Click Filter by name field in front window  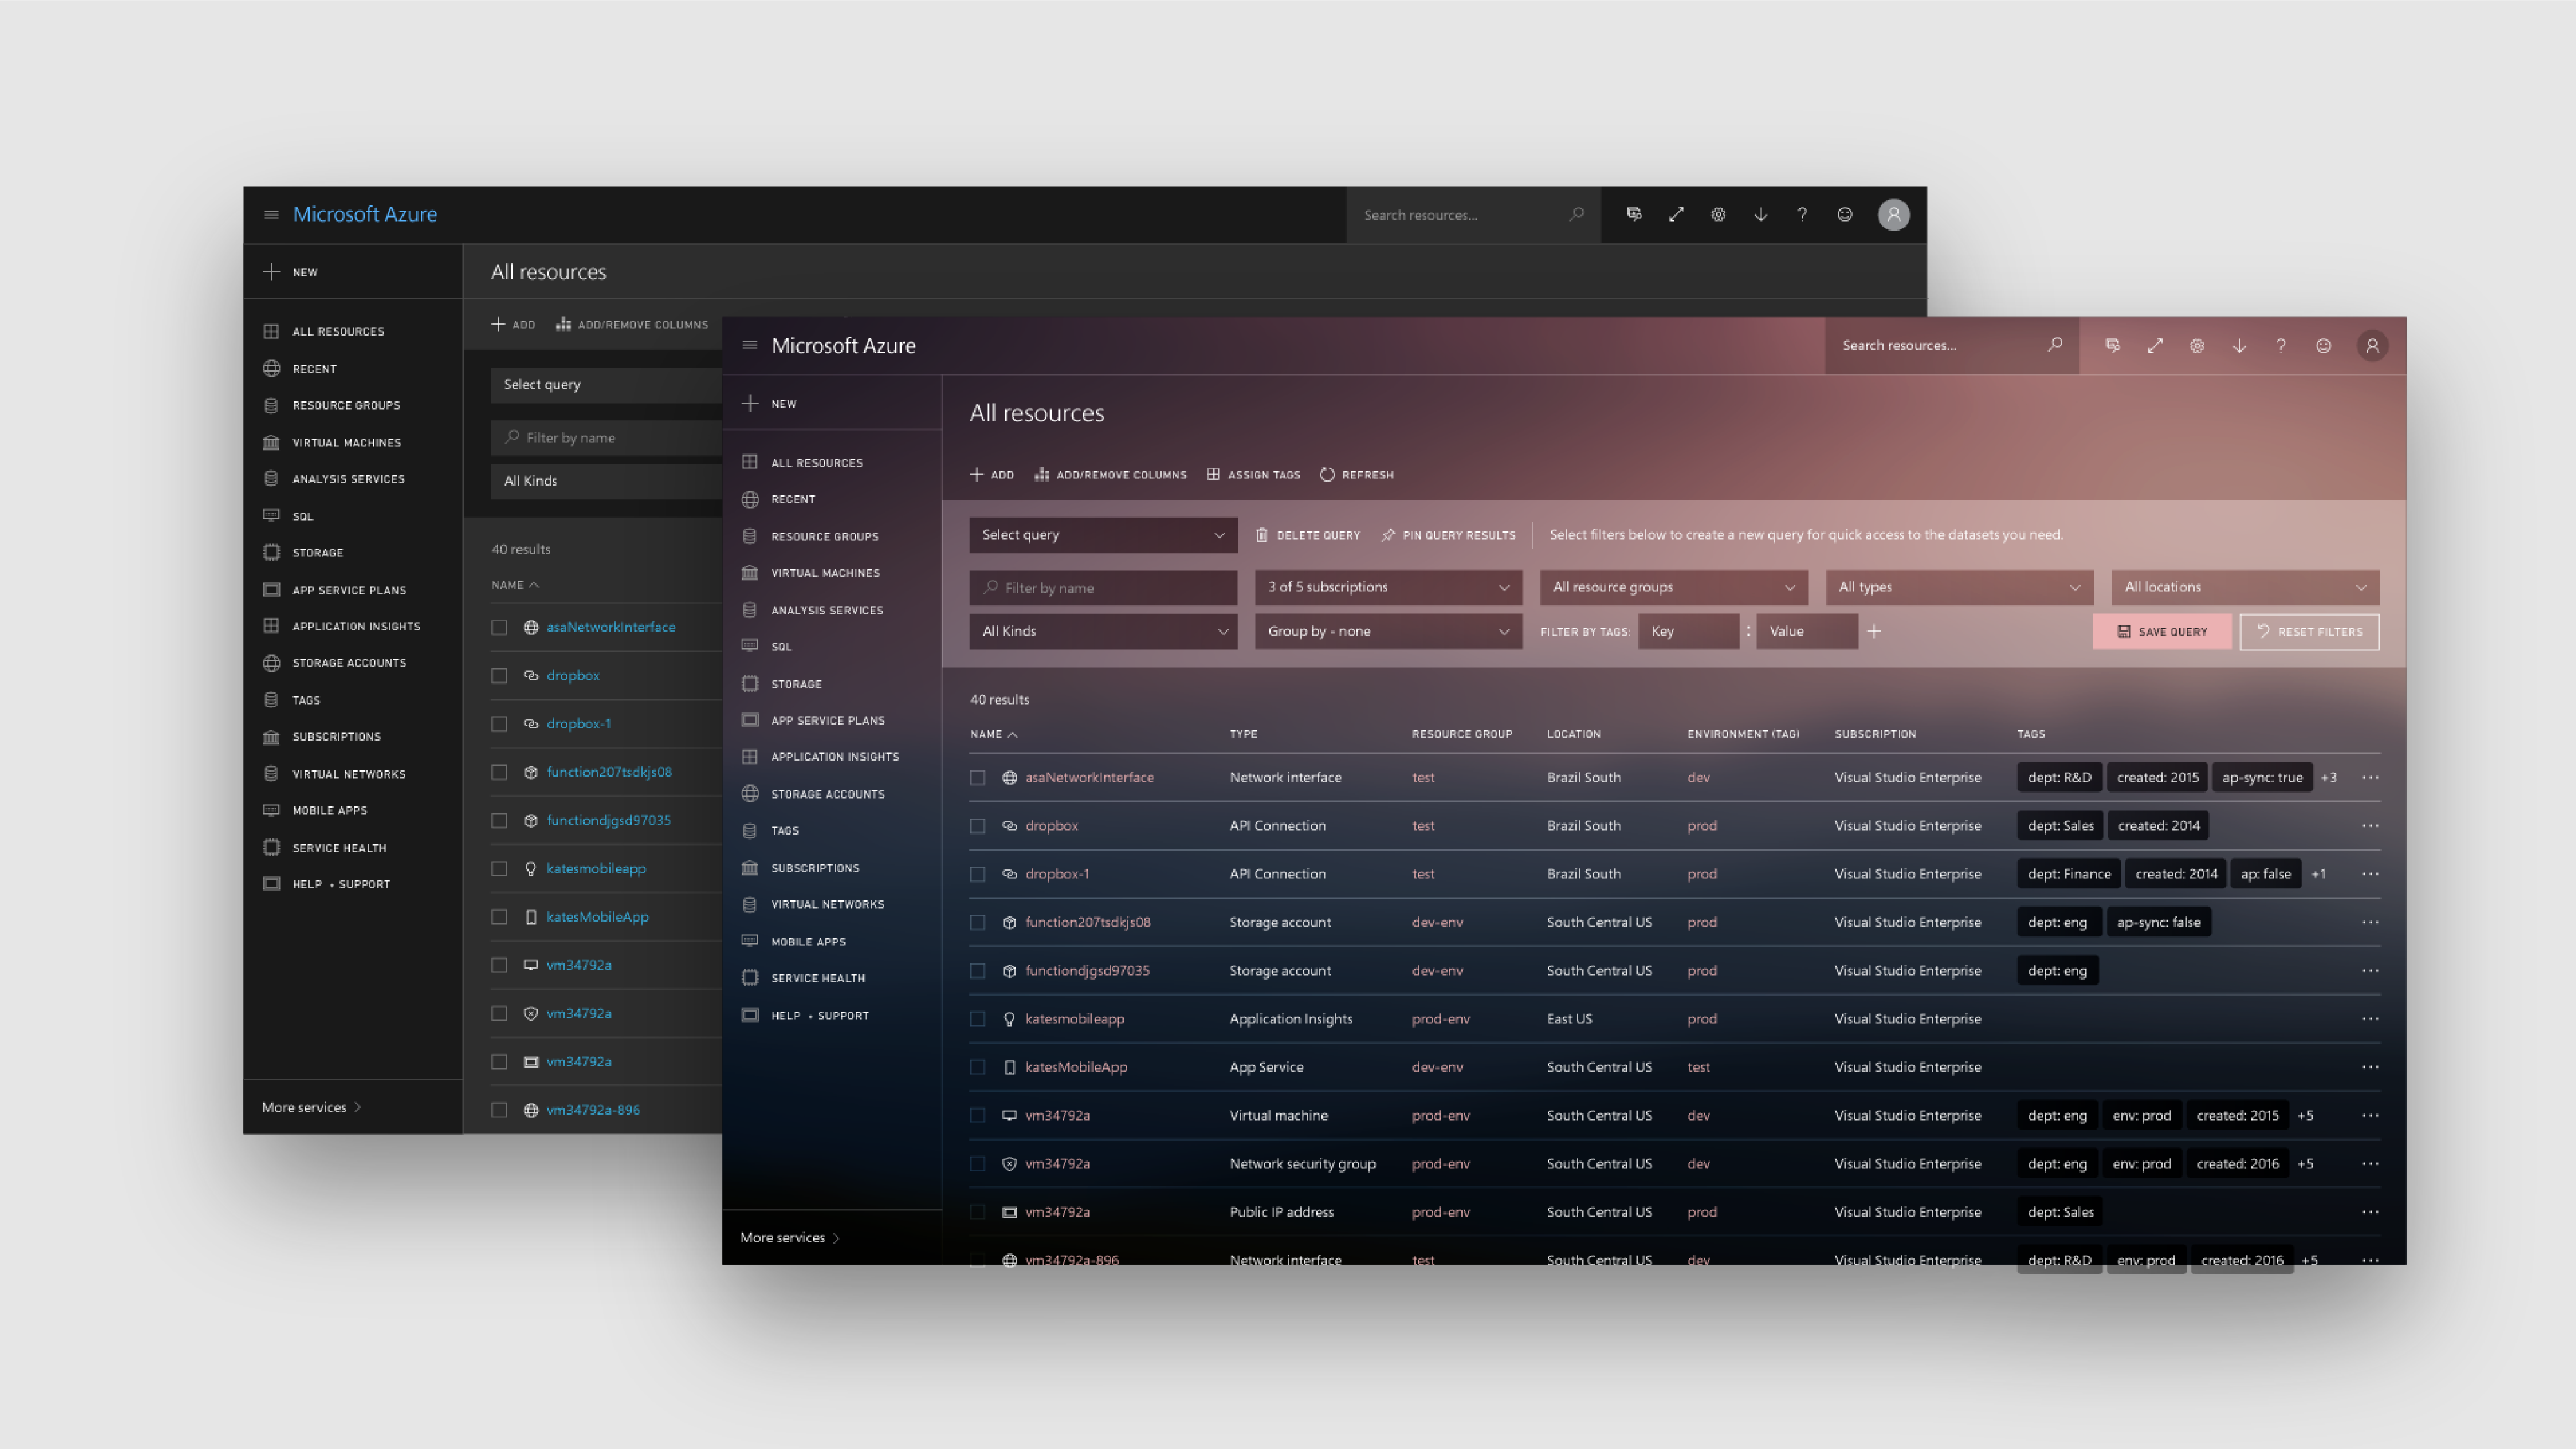pos(1103,587)
